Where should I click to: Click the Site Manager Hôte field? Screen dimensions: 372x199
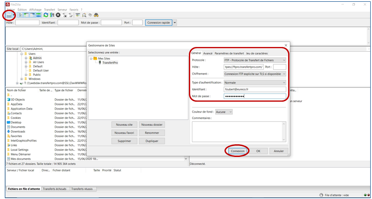point(244,67)
